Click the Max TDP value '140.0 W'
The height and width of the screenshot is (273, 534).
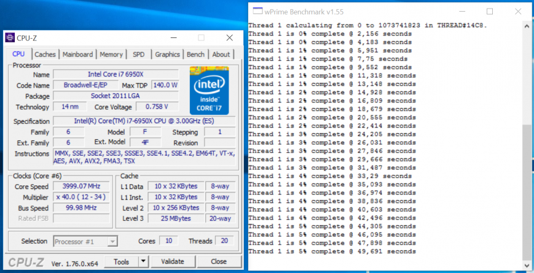[x=165, y=85]
